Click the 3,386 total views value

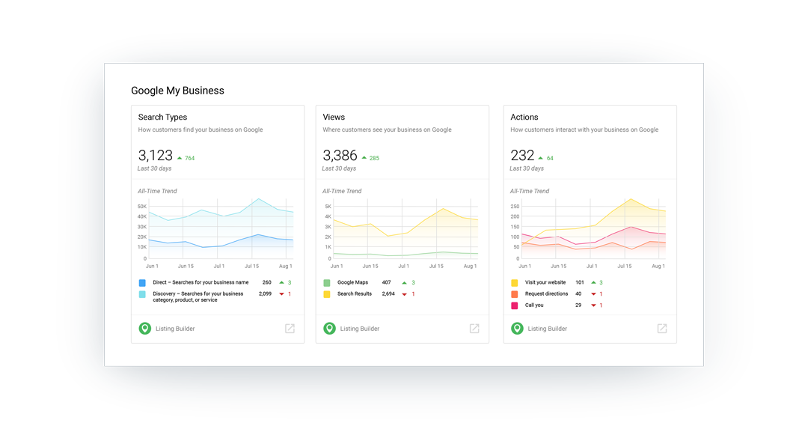[x=340, y=155]
